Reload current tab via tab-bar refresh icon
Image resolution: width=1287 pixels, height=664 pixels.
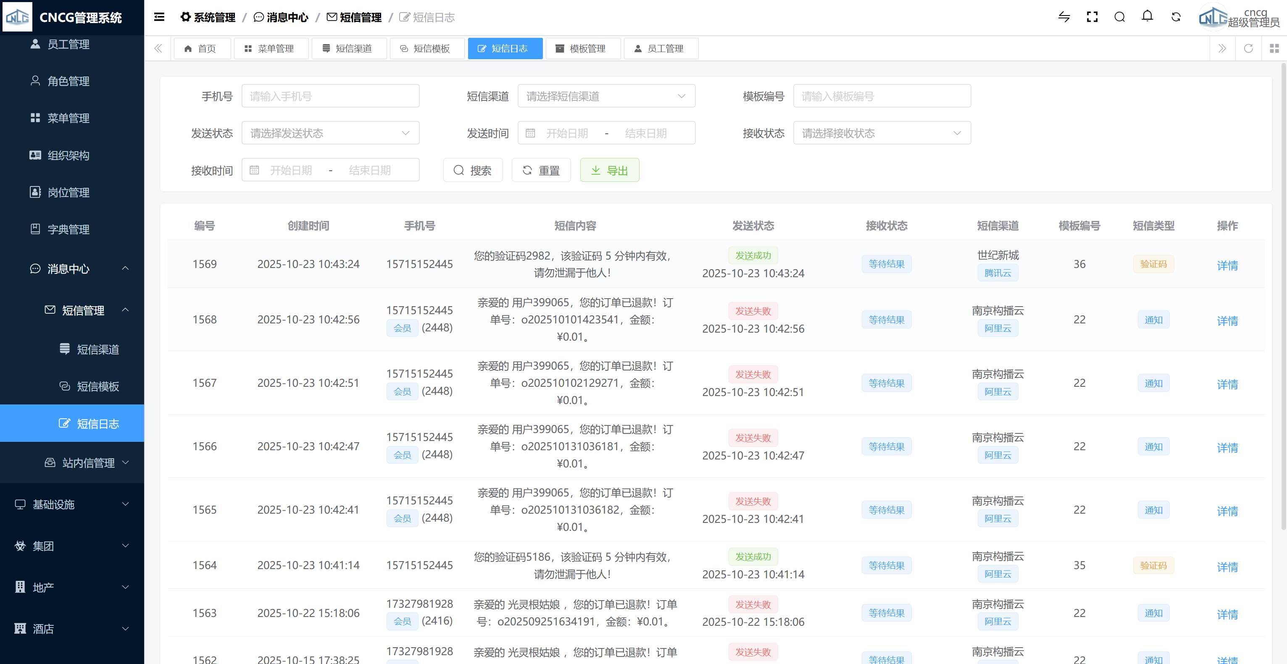coord(1248,48)
